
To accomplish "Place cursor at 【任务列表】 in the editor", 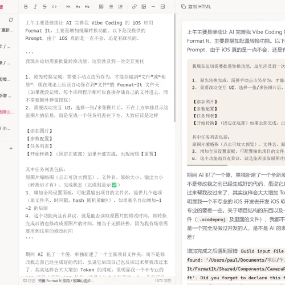I will pyautogui.click(x=39, y=146).
